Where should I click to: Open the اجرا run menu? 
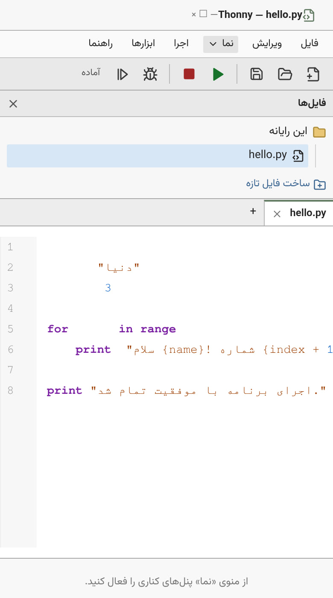click(181, 44)
